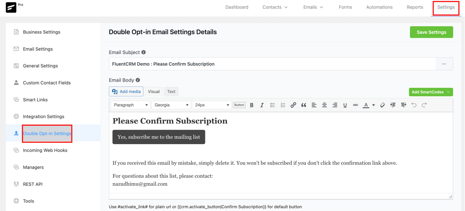This screenshot has height=211, width=465.
Task: Toggle strikethrough (ABC) formatting
Action: pos(355,105)
